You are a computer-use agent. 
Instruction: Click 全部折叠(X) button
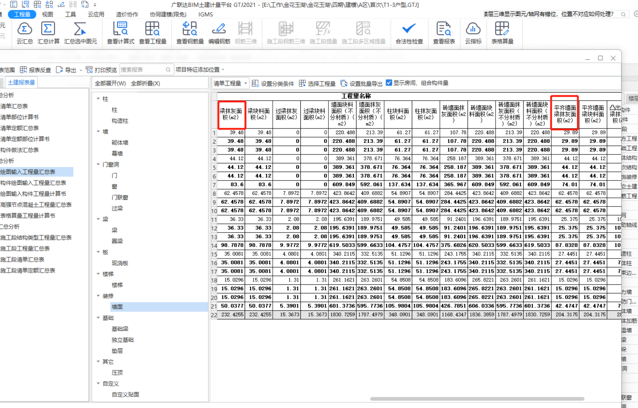(145, 83)
